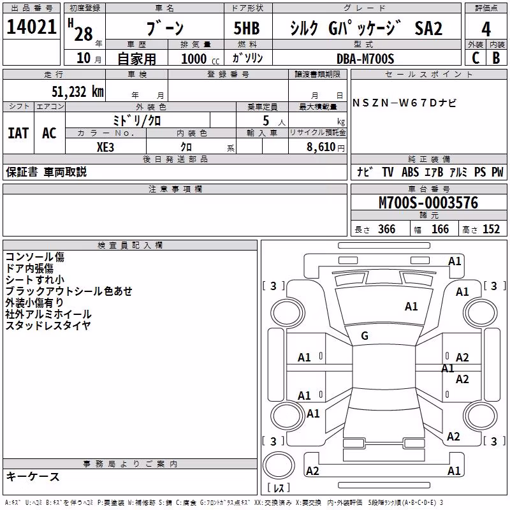Select exterior color ミドリ/クロ
Image resolution: width=510 pixels, height=510 pixels.
tap(136, 121)
